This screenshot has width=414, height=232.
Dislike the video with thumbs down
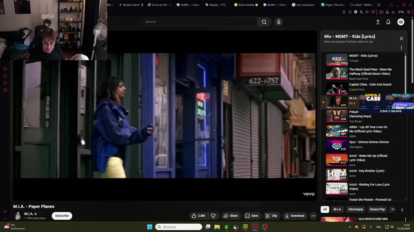click(x=213, y=216)
